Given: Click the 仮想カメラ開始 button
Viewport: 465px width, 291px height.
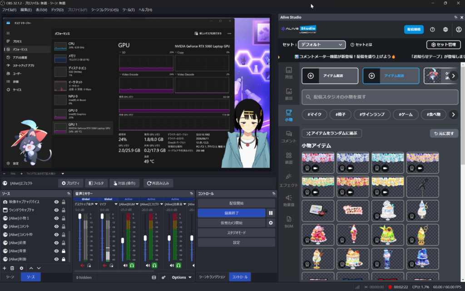Looking at the screenshot, I should point(231,223).
